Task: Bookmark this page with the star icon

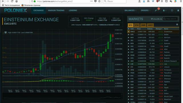Action: (99, 1)
